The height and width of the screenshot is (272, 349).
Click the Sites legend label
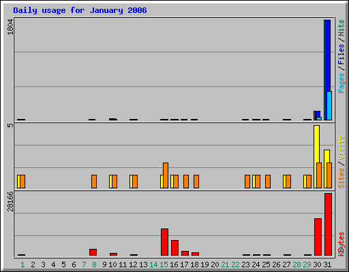[342, 178]
